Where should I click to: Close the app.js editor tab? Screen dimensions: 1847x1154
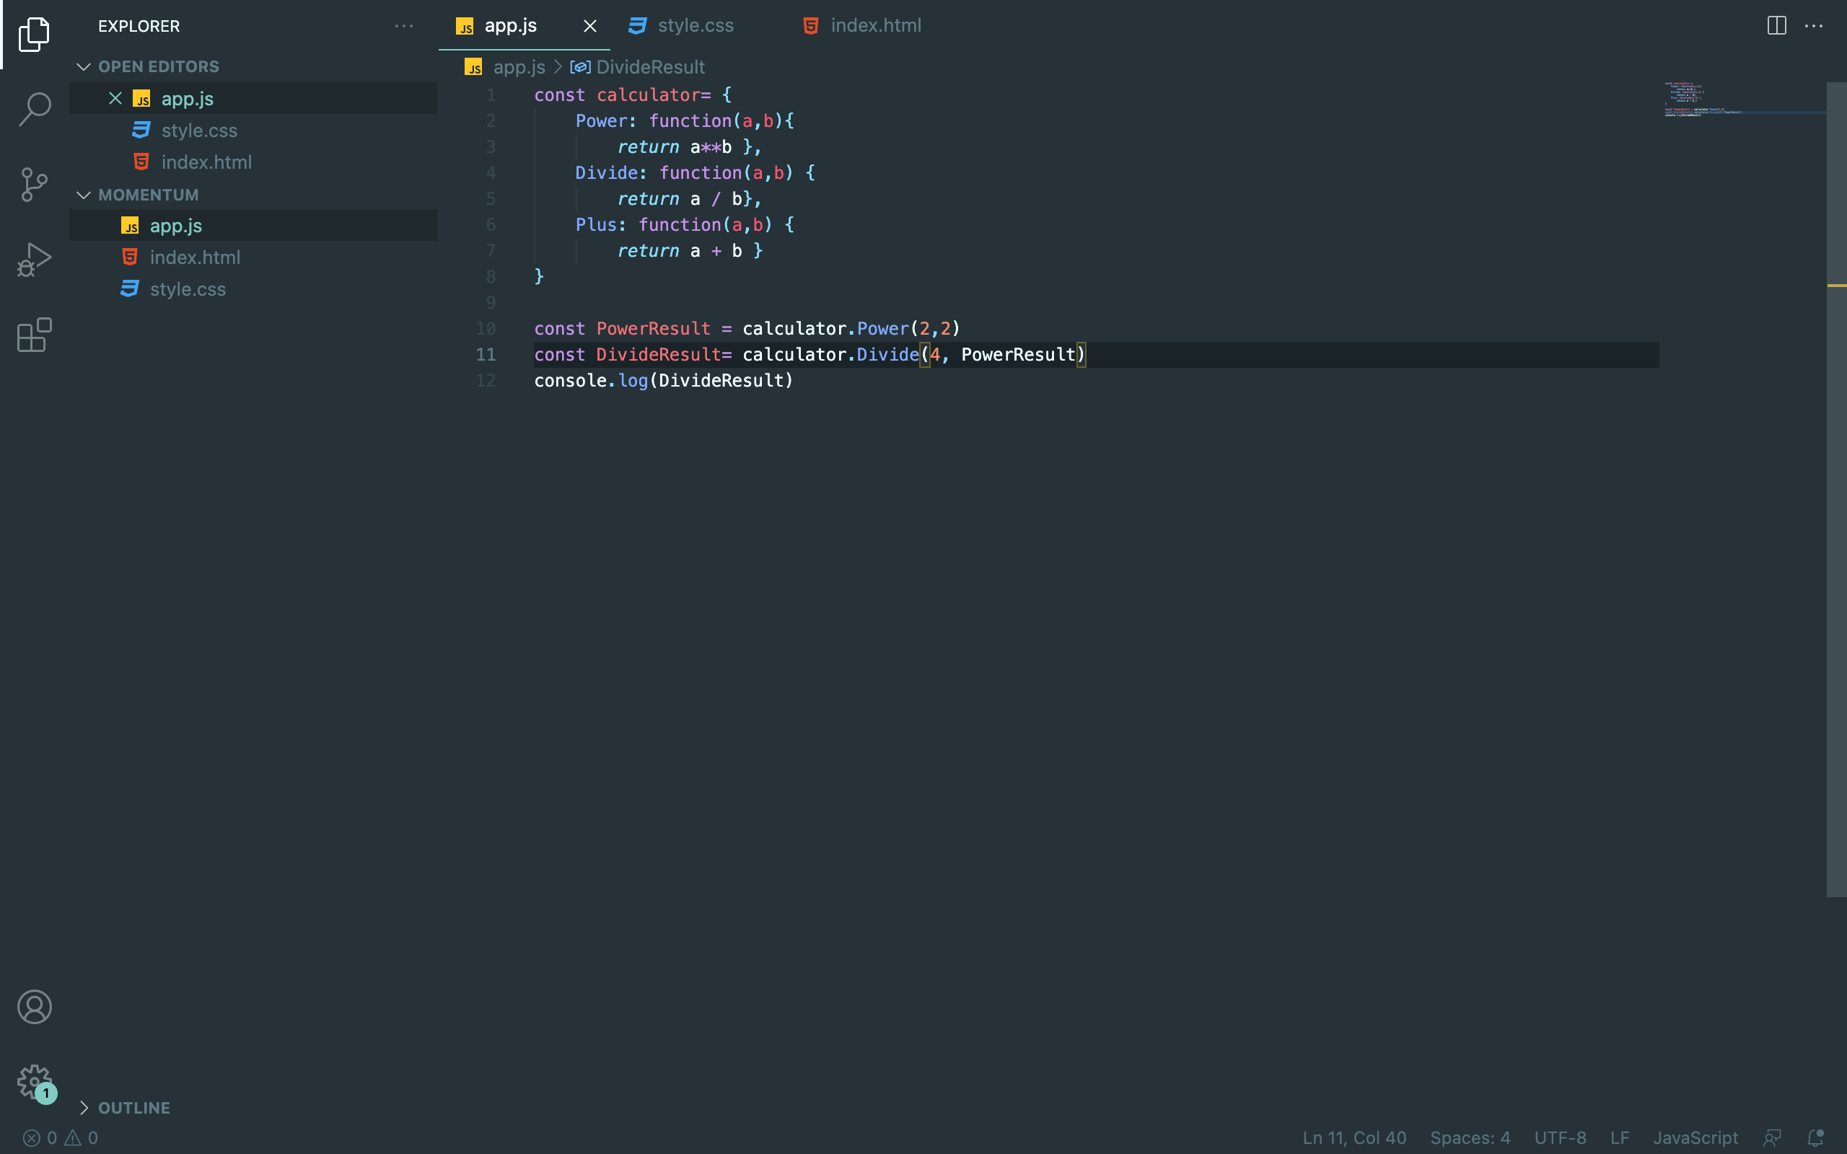click(589, 26)
